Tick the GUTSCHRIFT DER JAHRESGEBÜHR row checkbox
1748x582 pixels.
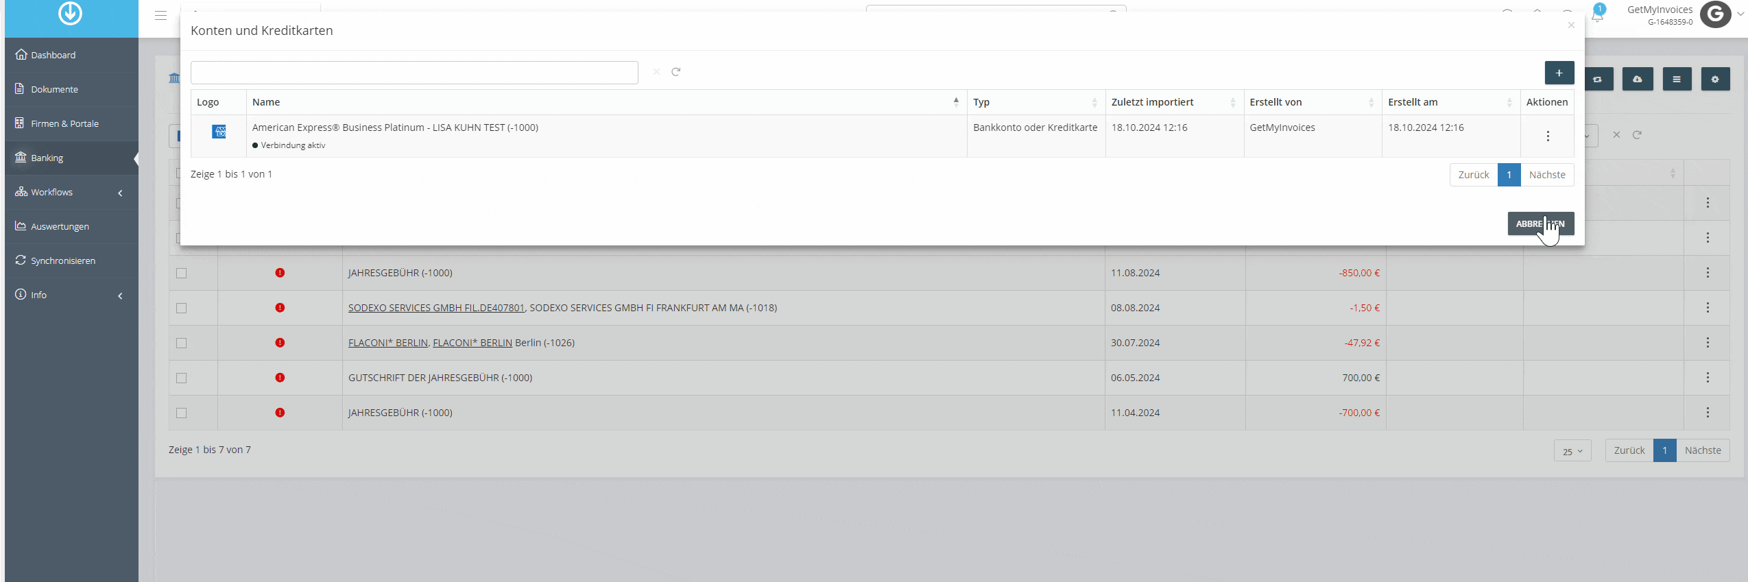181,378
